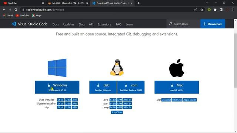Select Mac .zip Universal

tap(166, 100)
